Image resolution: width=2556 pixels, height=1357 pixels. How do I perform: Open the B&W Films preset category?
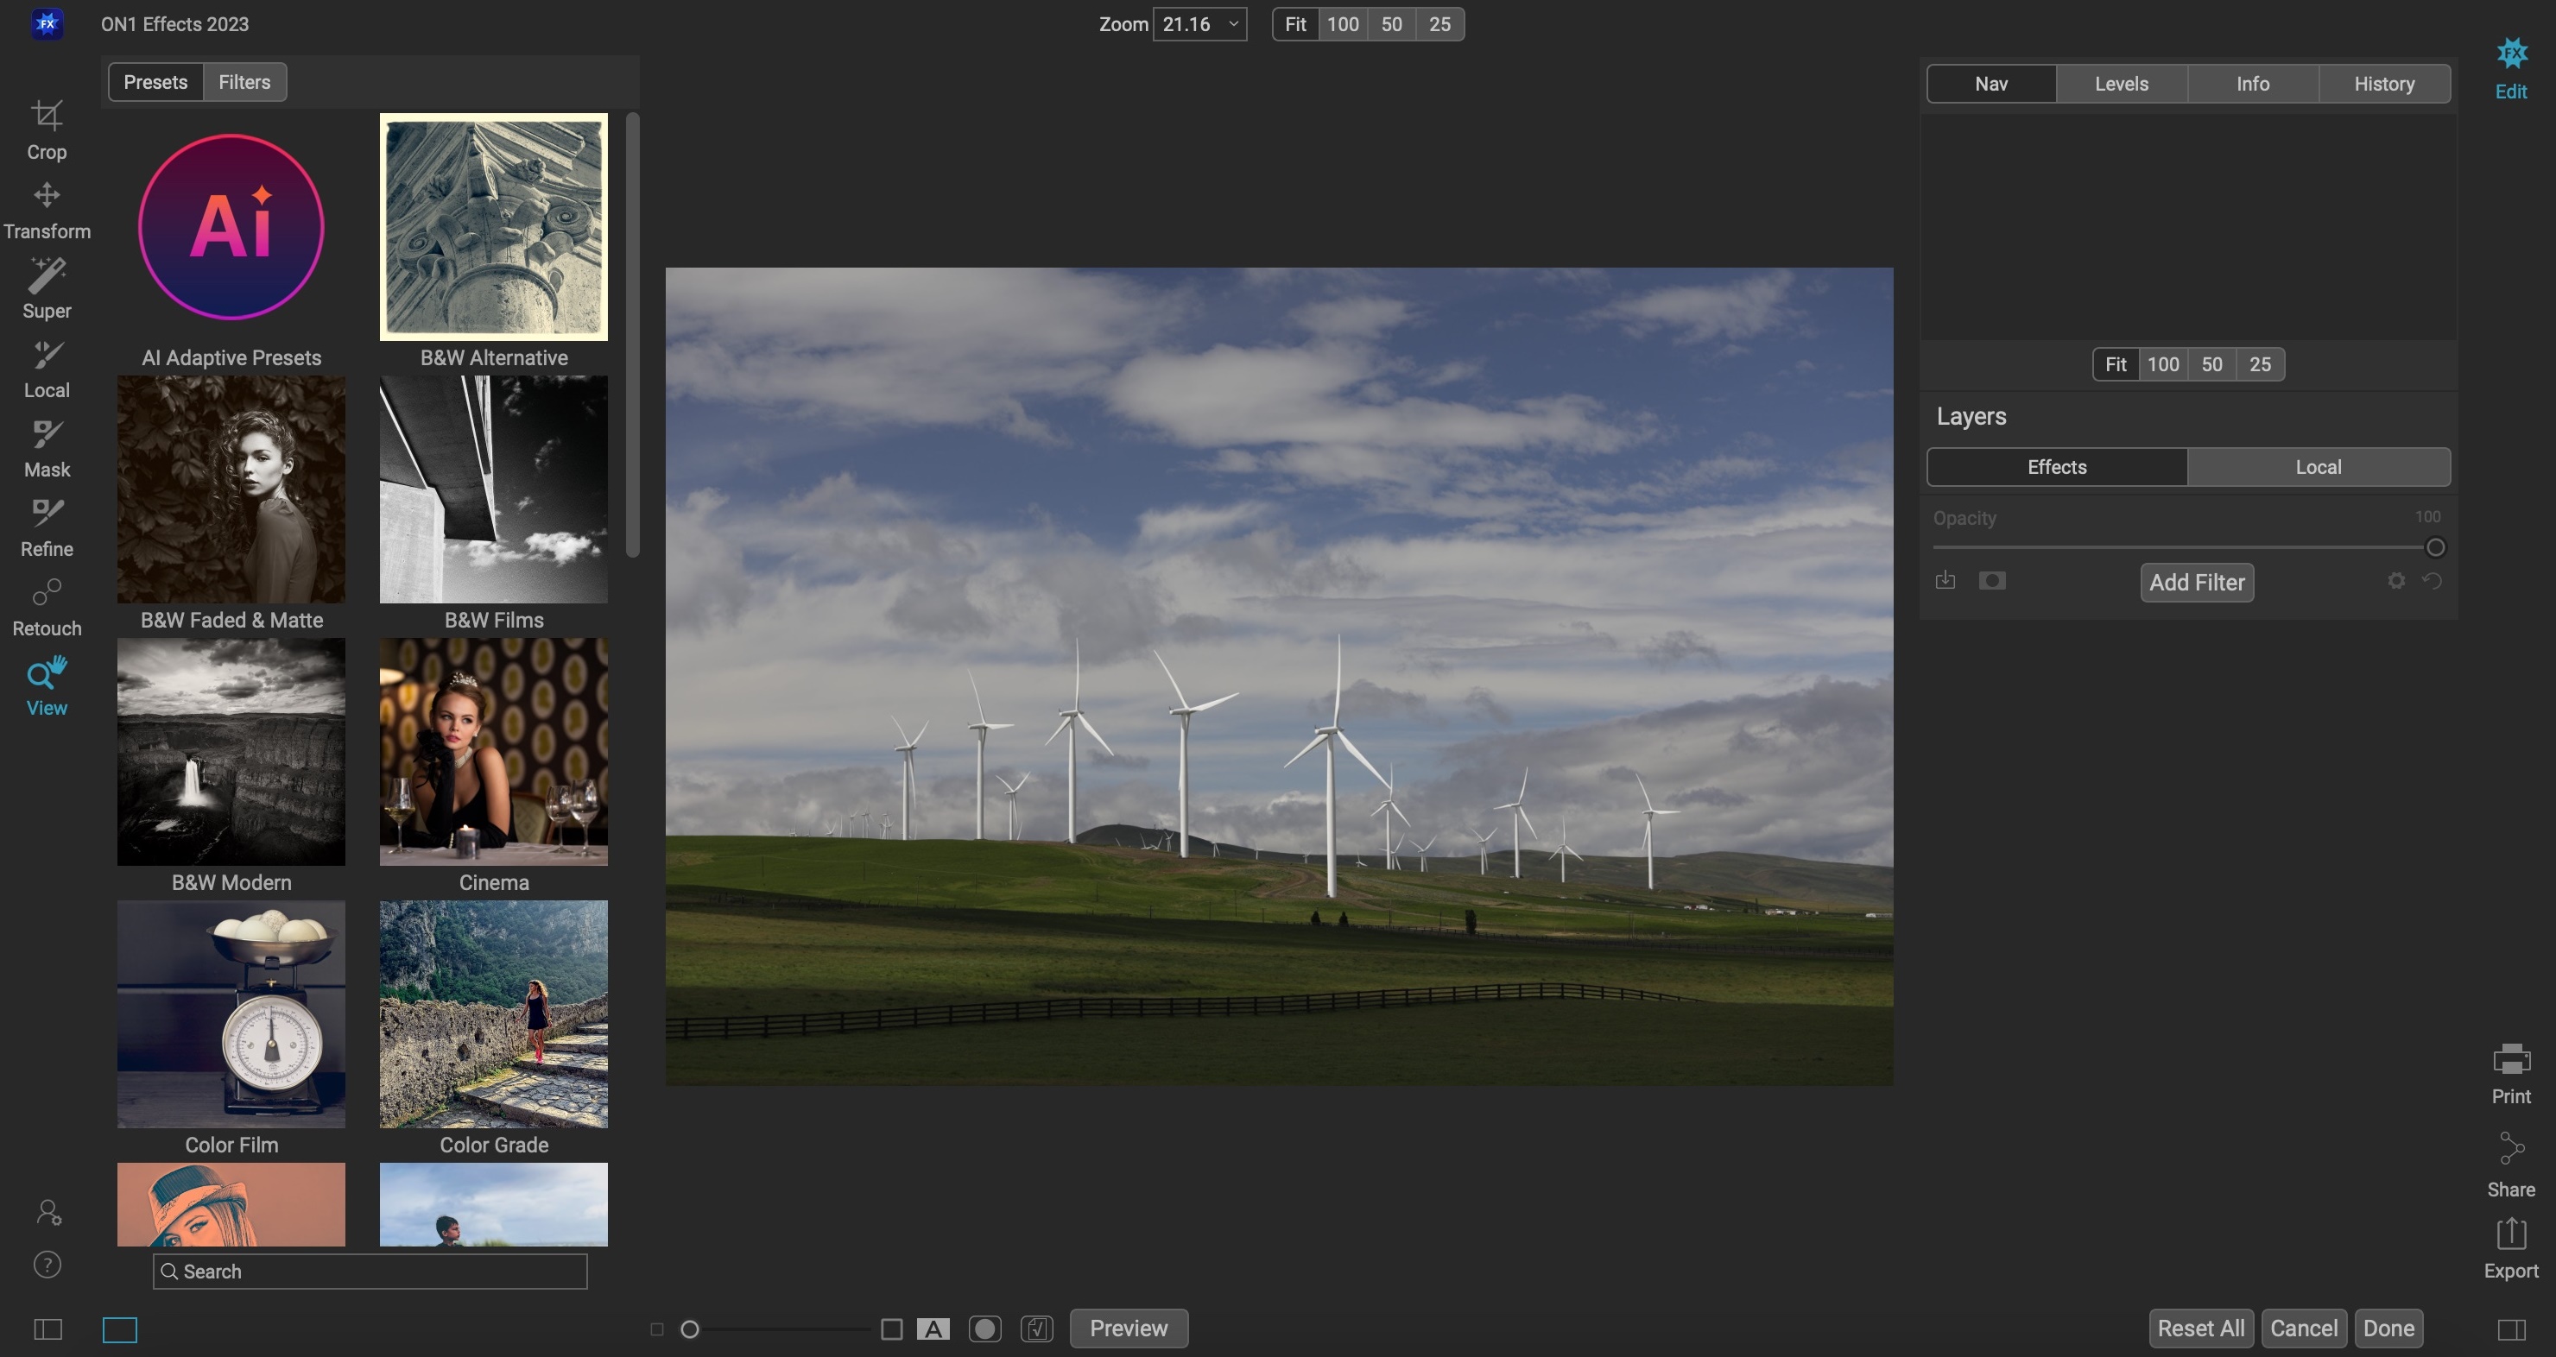[493, 489]
